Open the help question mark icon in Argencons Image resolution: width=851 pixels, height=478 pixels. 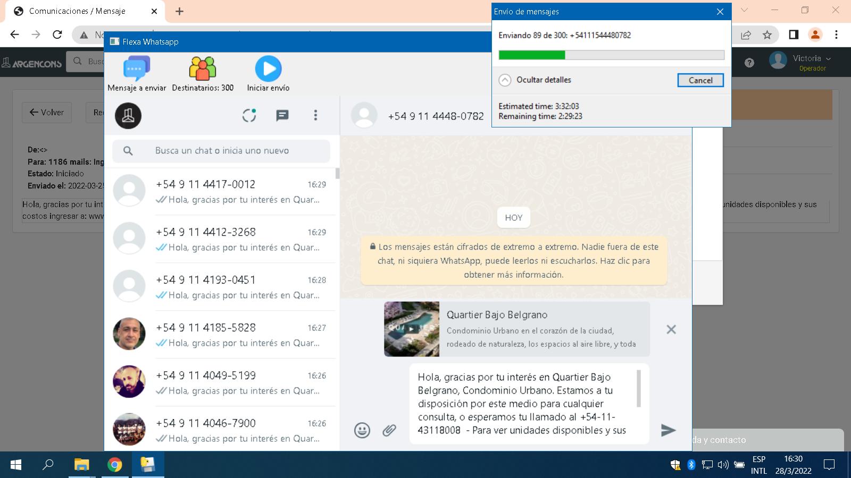click(x=749, y=63)
